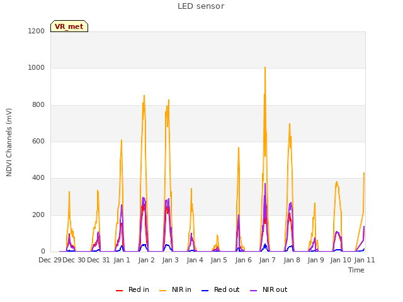Click the Jan 3 x-axis label
403x302 pixels.
click(170, 260)
